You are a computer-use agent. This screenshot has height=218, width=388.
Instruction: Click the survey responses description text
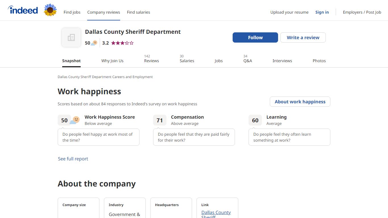(x=127, y=104)
